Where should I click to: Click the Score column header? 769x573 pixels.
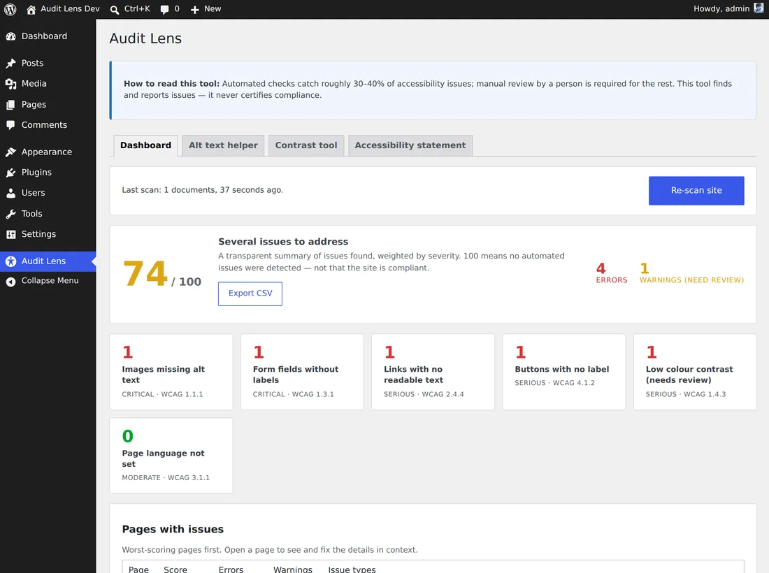click(x=175, y=569)
